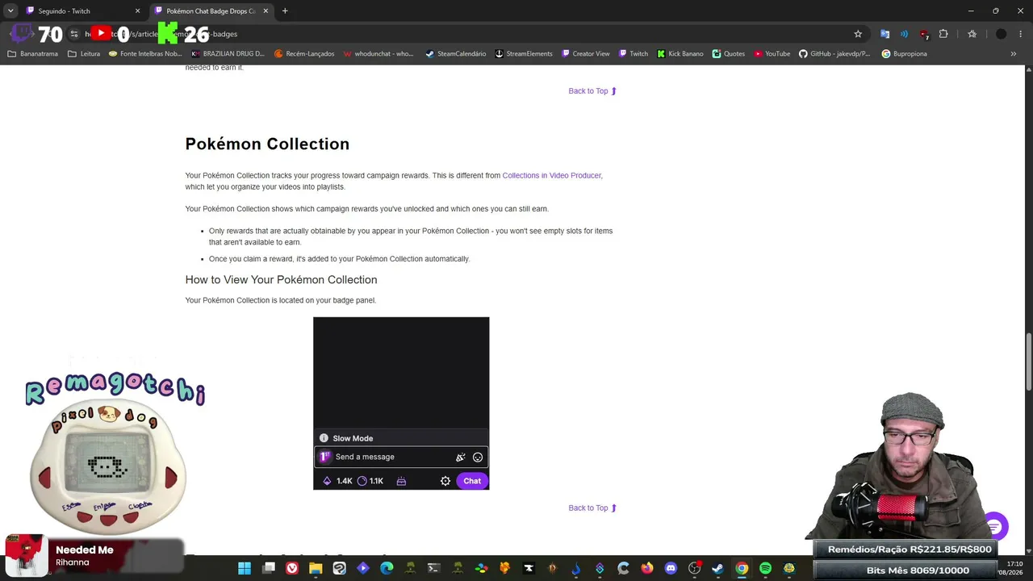Open the YouTube bookmark

point(772,54)
